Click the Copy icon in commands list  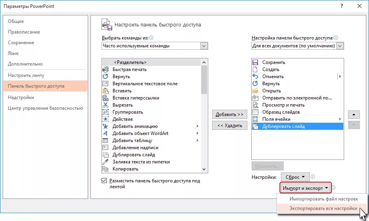[x=105, y=169]
